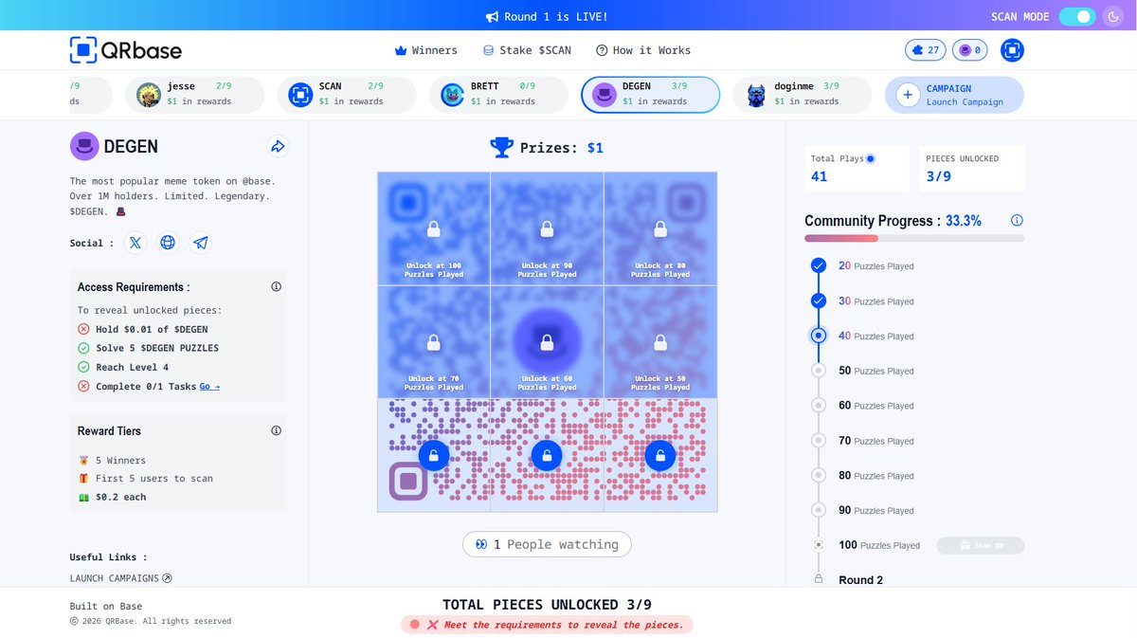Show Access Requirements info tooltip
Image resolution: width=1137 pixels, height=638 pixels.
tap(276, 286)
